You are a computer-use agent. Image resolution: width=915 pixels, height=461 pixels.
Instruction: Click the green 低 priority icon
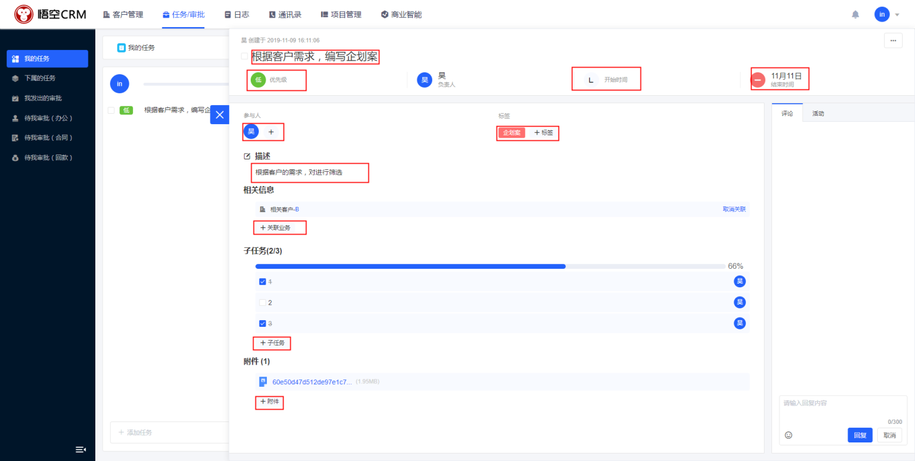[x=258, y=80]
